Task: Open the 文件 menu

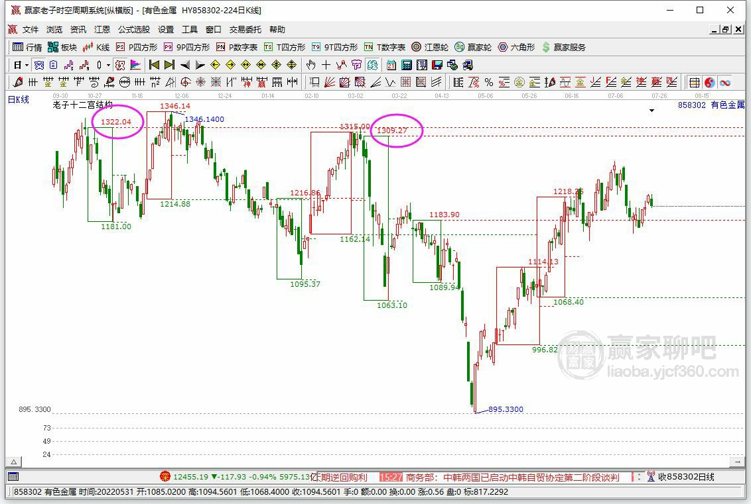Action: pyautogui.click(x=31, y=30)
